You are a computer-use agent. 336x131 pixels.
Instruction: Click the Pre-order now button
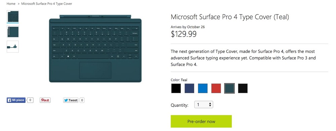point(201,121)
